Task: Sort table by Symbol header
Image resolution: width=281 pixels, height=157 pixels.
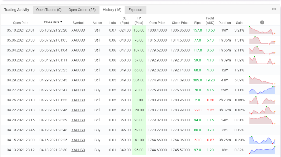Action: click(x=78, y=23)
